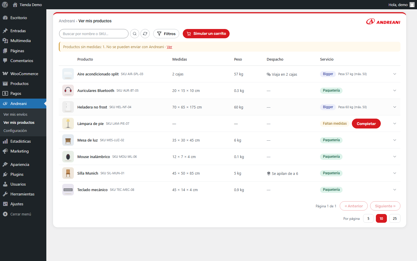The width and height of the screenshot is (417, 261).
Task: Show 5 products per page
Action: point(368,218)
